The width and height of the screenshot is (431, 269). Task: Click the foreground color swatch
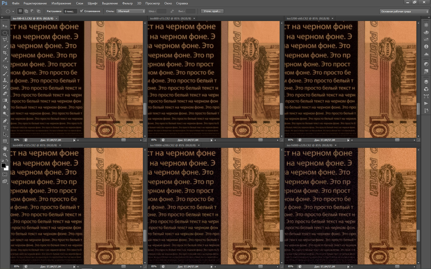[x=4, y=165]
